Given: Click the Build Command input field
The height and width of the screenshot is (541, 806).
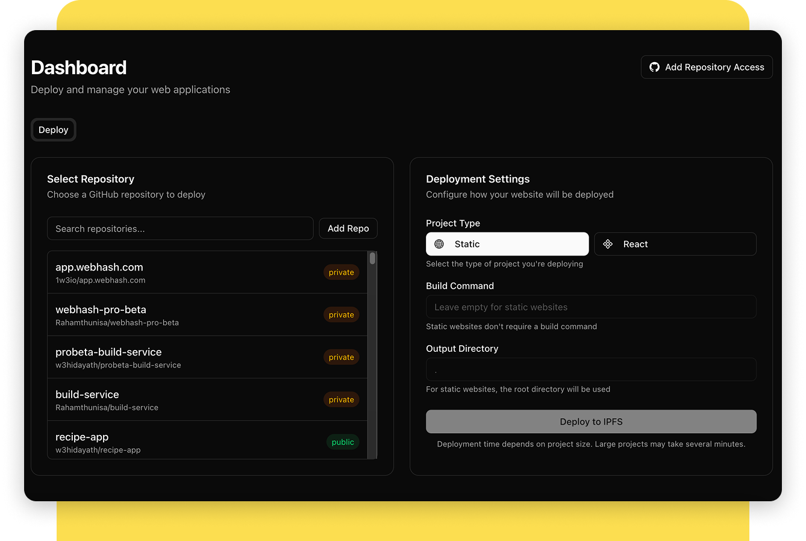Looking at the screenshot, I should coord(591,307).
